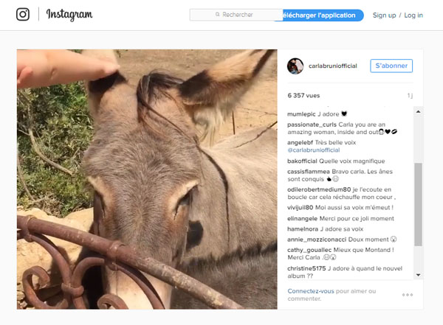Image resolution: width=443 pixels, height=325 pixels.
Task: Click the search magnifier icon
Action: point(218,15)
